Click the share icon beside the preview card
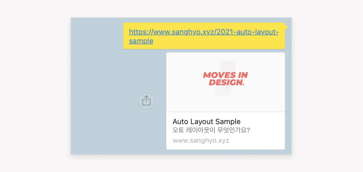Screen dimensions: 363x172 (x=147, y=101)
